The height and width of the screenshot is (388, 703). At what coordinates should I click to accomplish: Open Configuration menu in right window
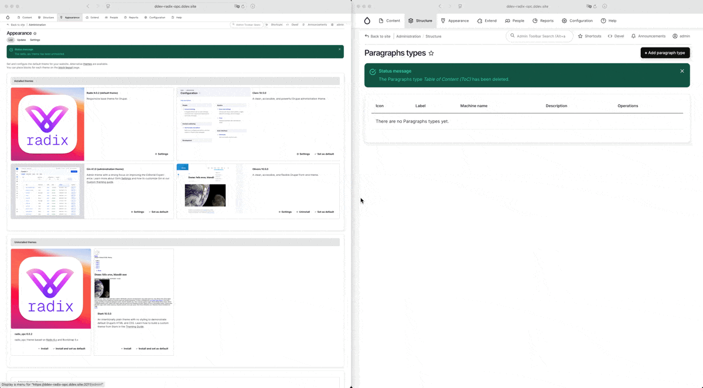point(577,21)
